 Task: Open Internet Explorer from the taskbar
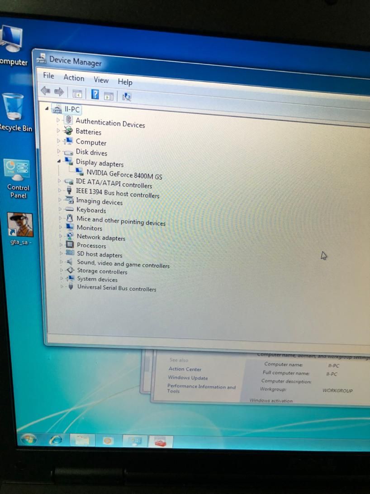pyautogui.click(x=56, y=439)
